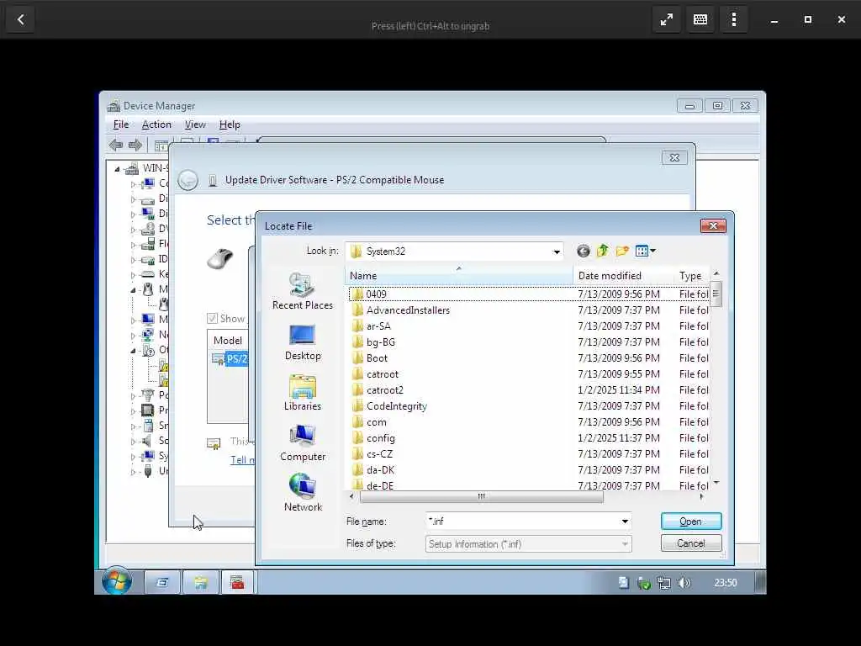Select the com folder
The height and width of the screenshot is (646, 861).
(x=376, y=422)
